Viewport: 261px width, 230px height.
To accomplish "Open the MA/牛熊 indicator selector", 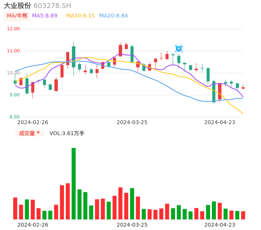I will 17,16.
